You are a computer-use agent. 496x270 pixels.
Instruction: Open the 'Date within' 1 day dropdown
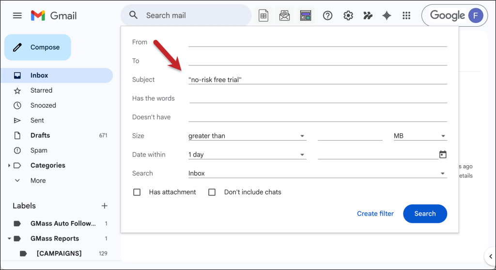pos(247,155)
